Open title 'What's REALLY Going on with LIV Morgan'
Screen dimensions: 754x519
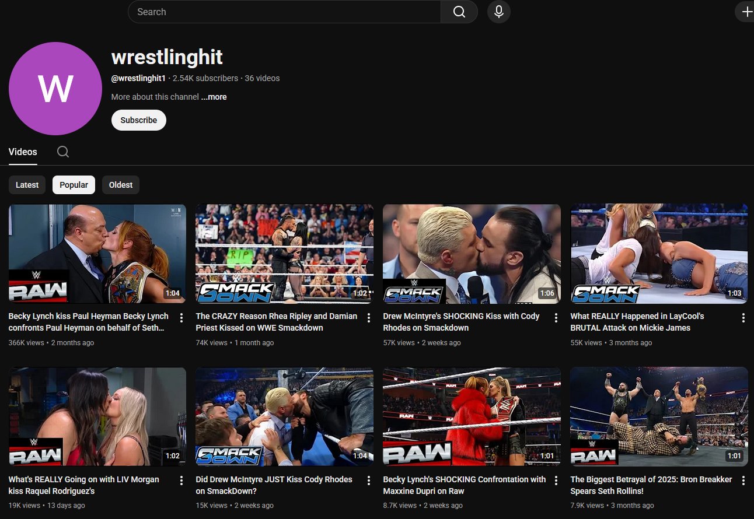click(84, 485)
